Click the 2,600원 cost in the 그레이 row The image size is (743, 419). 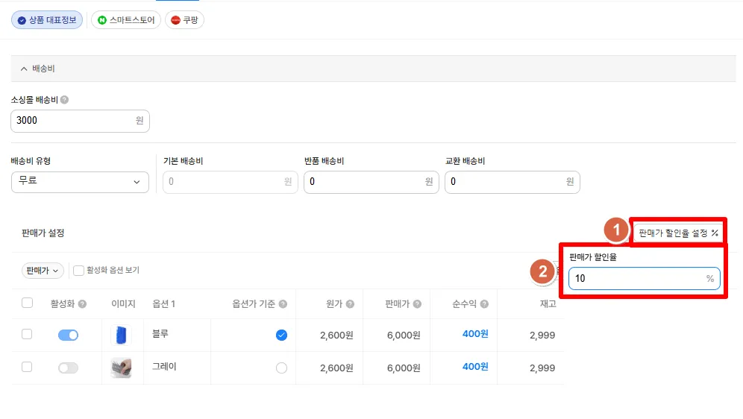pyautogui.click(x=336, y=368)
